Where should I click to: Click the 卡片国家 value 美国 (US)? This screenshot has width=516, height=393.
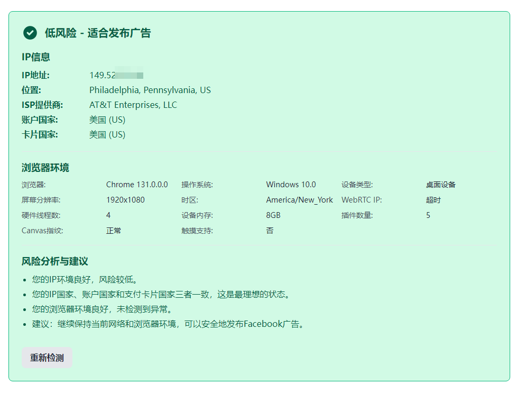pyautogui.click(x=107, y=135)
